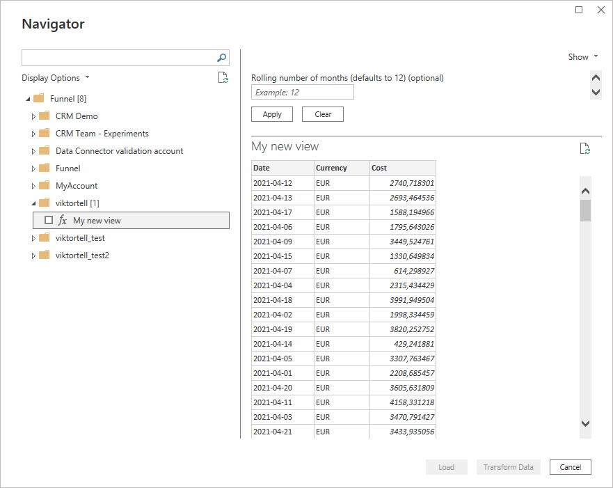Viewport: 613px width, 488px height.
Task: Click the search magnifier icon
Action: click(222, 58)
